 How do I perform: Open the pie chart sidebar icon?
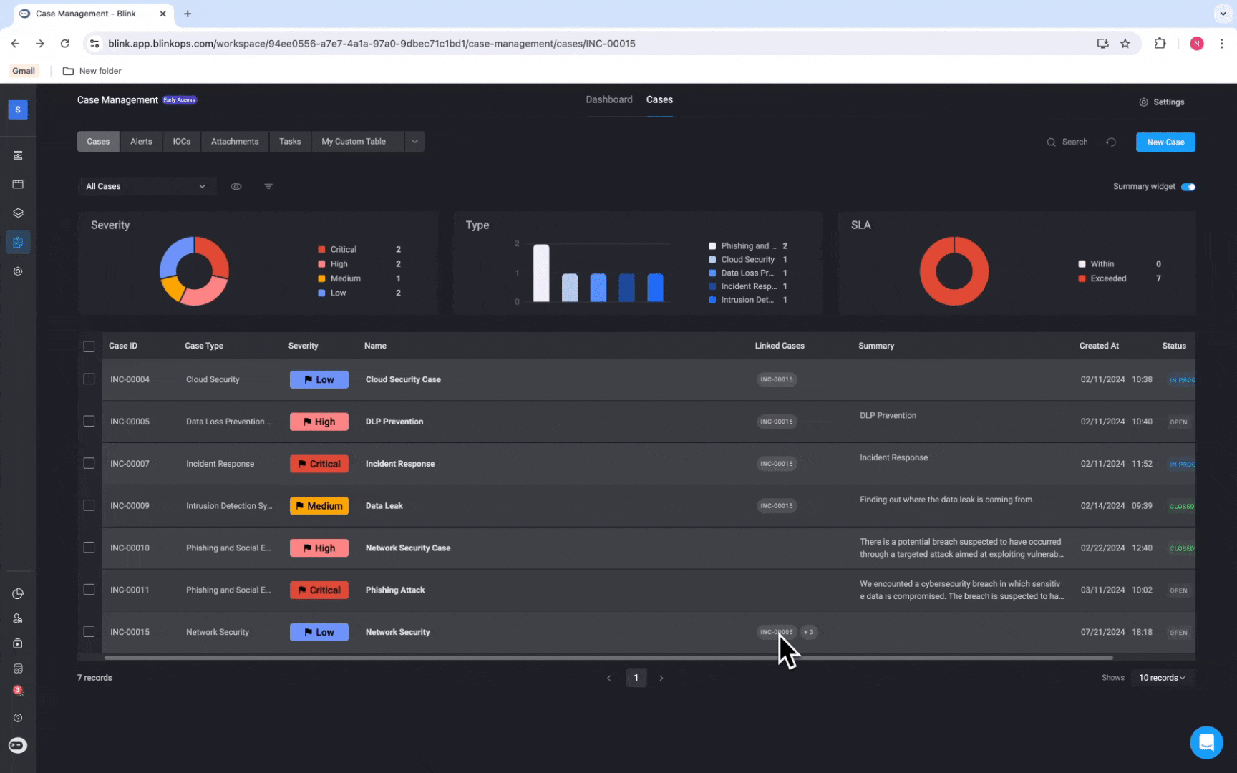[x=18, y=593]
